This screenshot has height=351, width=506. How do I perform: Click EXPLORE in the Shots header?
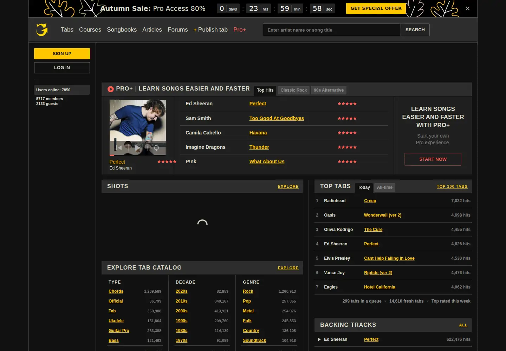(x=288, y=187)
